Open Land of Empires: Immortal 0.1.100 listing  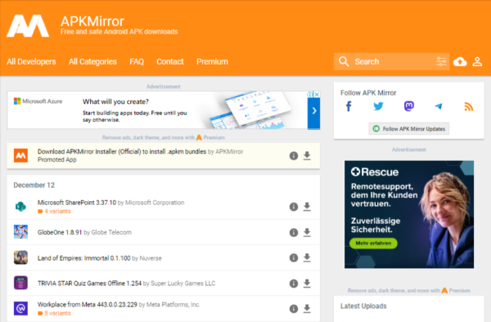pos(84,258)
